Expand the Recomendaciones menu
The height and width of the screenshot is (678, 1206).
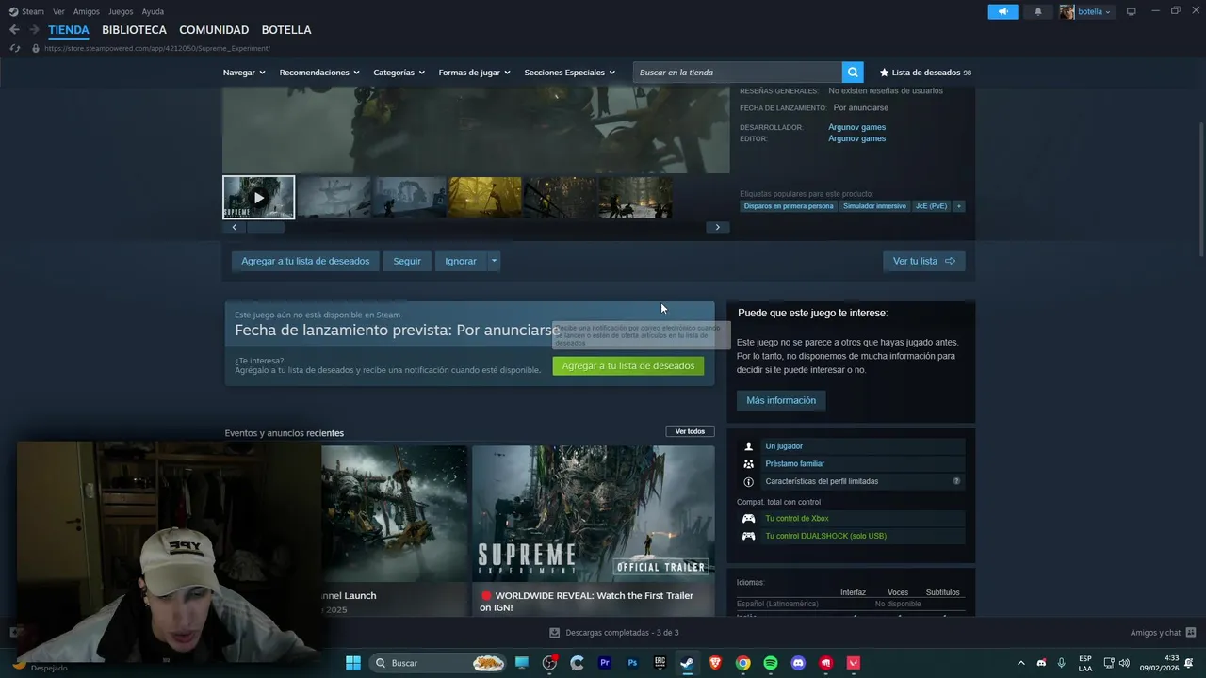319,73
